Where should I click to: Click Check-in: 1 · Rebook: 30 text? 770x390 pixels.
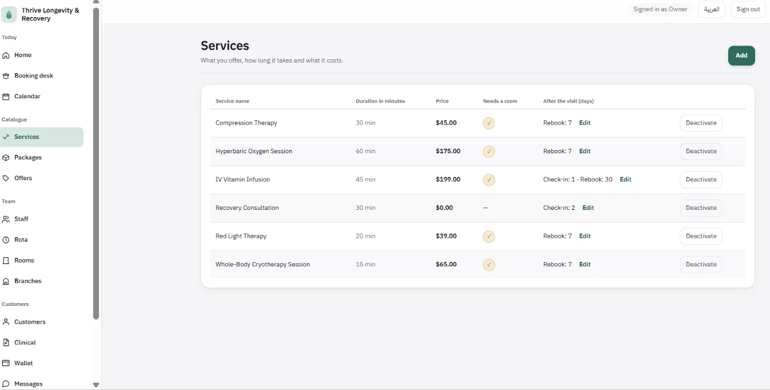[x=578, y=180]
